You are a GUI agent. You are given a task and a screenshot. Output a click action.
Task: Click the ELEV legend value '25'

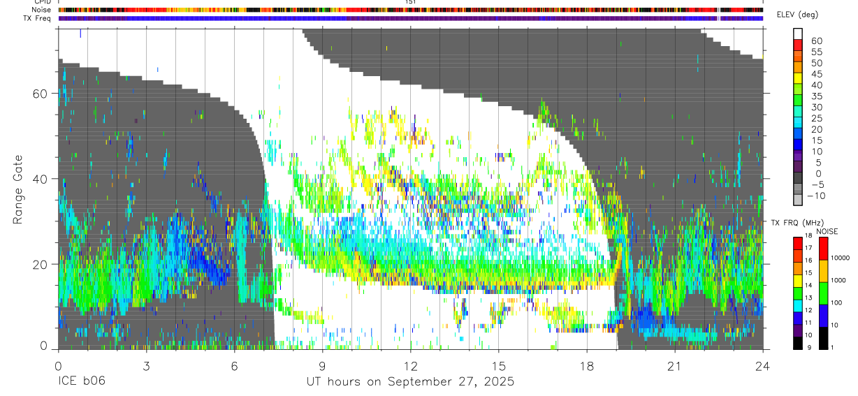[x=817, y=119]
